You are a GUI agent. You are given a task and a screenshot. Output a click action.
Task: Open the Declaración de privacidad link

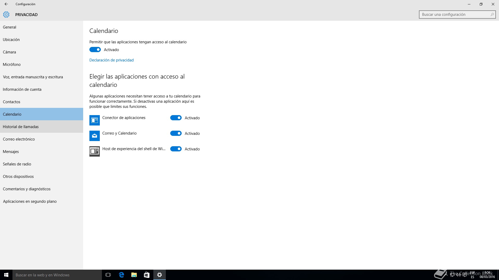(x=111, y=60)
